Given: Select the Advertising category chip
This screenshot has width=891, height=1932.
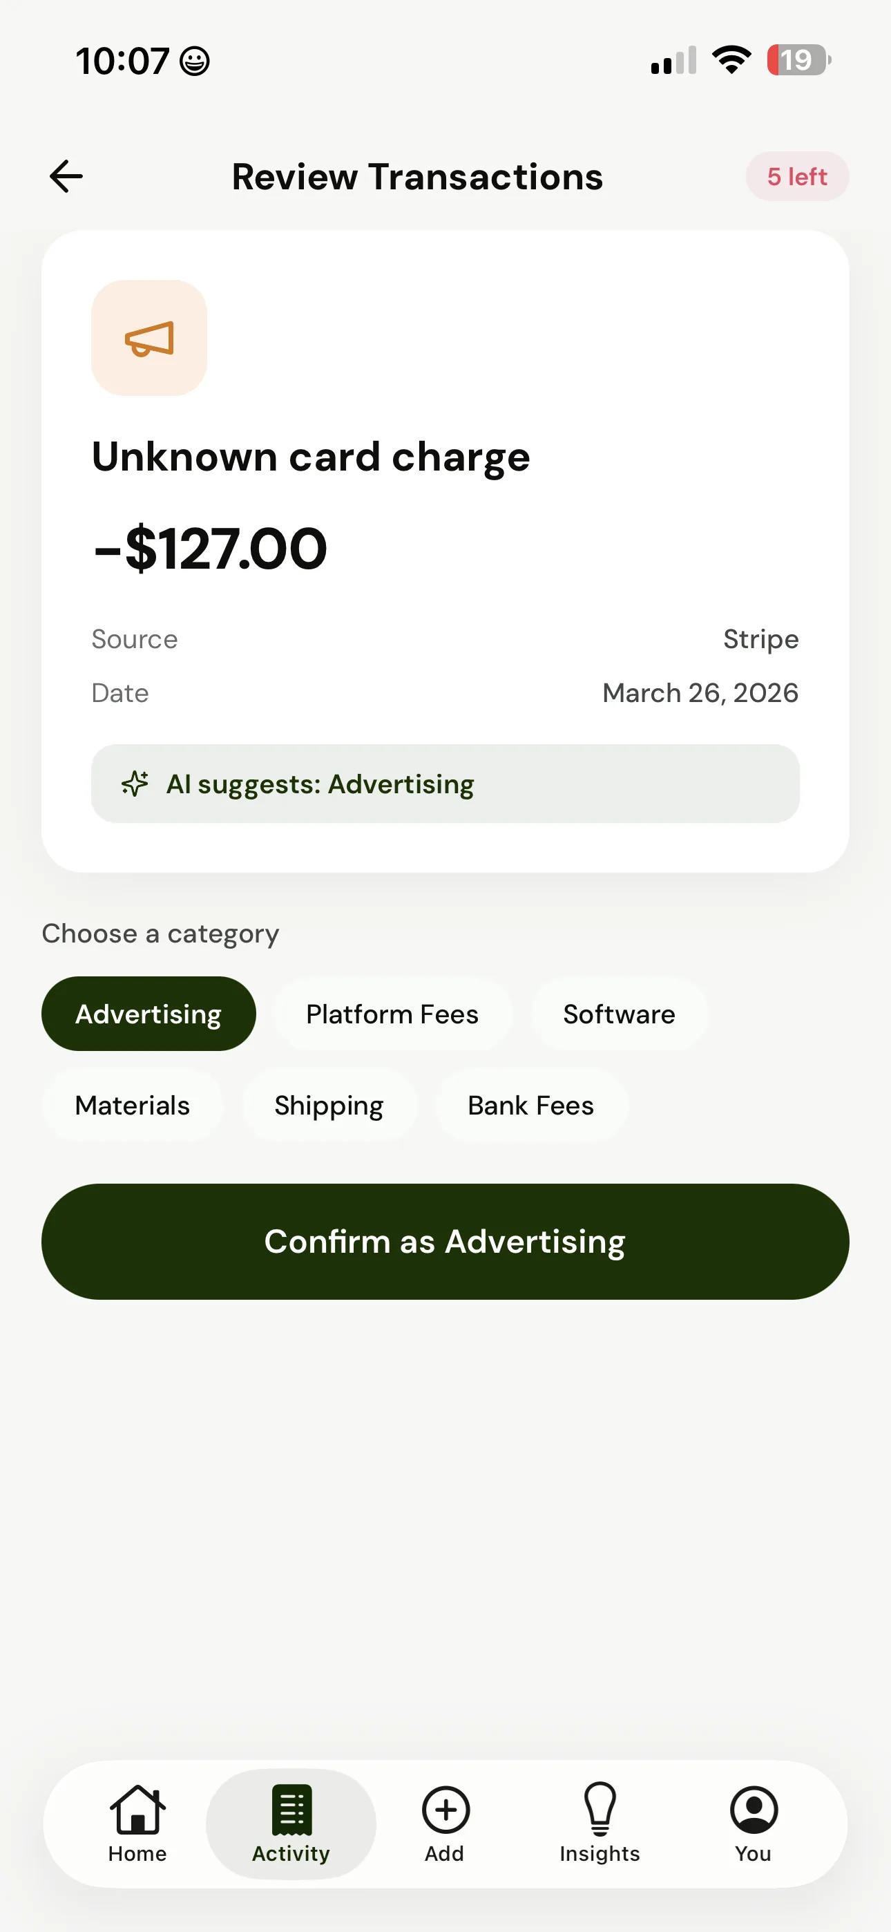Looking at the screenshot, I should coord(148,1014).
